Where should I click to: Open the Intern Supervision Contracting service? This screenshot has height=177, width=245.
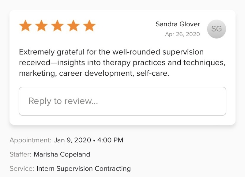pos(84,168)
